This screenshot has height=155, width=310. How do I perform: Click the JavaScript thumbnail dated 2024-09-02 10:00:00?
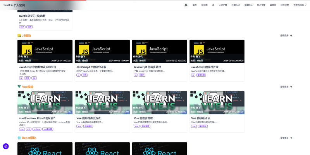pos(102,52)
